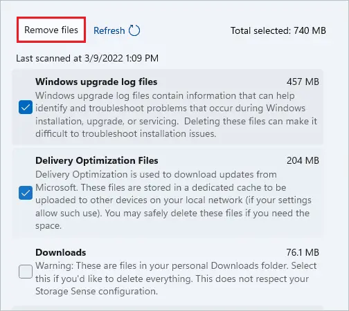Screen dimensions: 349x311
Task: Click the circular refresh arrow icon
Action: (x=134, y=30)
